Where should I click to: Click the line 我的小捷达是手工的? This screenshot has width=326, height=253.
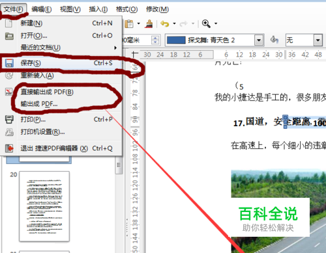[x=270, y=98]
